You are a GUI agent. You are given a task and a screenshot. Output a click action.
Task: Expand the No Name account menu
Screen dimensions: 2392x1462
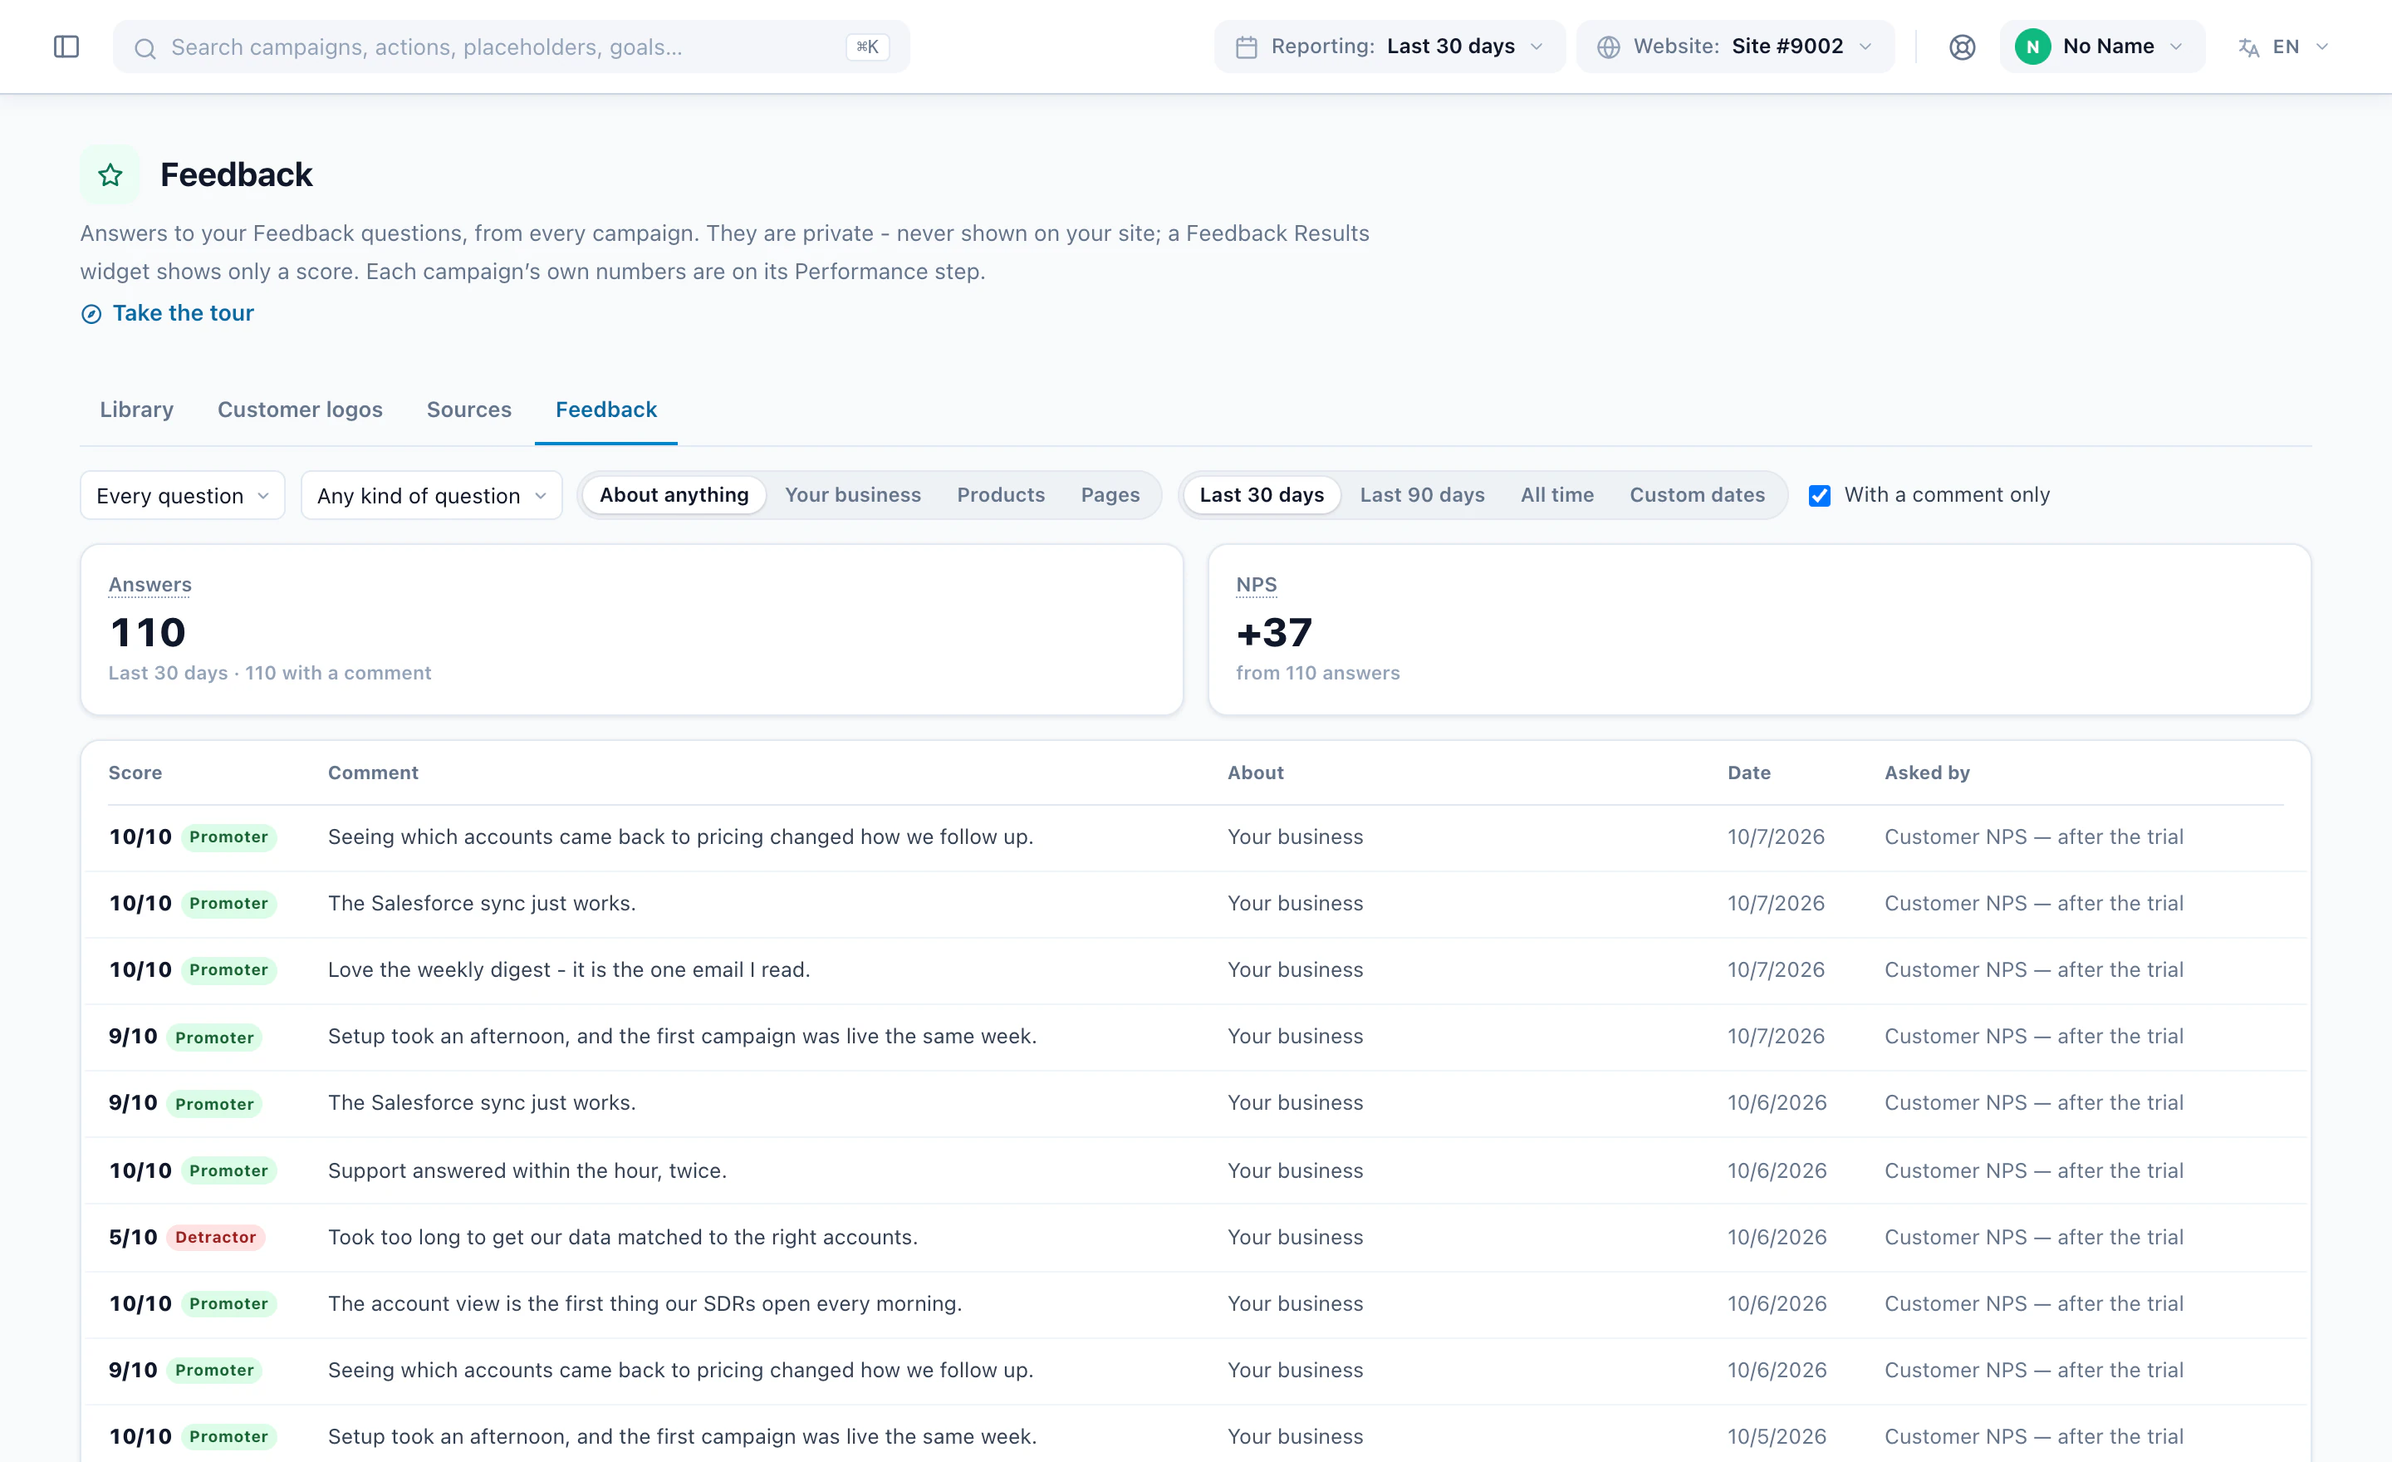(x=2102, y=47)
